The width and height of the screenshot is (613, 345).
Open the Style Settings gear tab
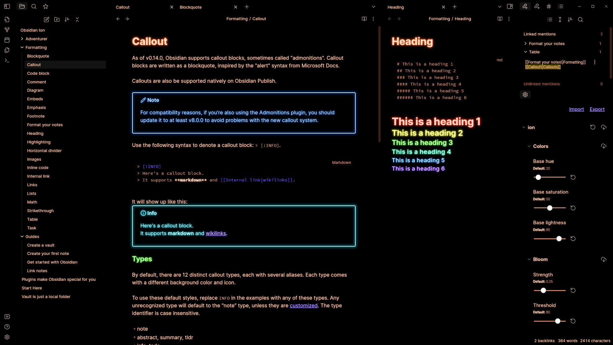click(x=525, y=95)
